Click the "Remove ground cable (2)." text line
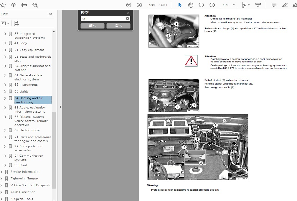The image size is (297, 201). (220, 87)
